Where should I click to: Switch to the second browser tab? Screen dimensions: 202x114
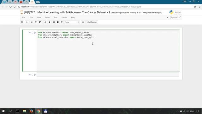[x=10, y=2]
